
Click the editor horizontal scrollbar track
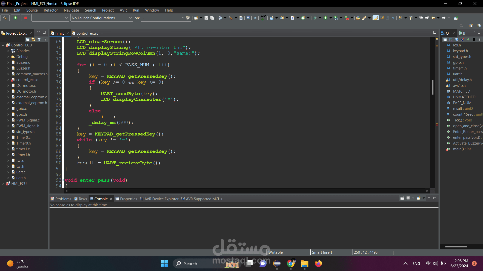(247, 191)
